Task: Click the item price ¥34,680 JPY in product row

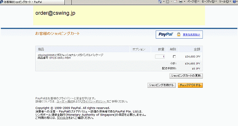Action: pos(193,57)
